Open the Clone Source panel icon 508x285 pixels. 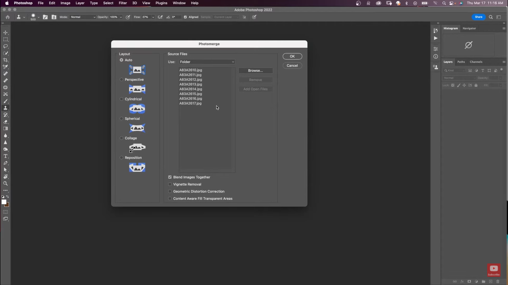435,67
